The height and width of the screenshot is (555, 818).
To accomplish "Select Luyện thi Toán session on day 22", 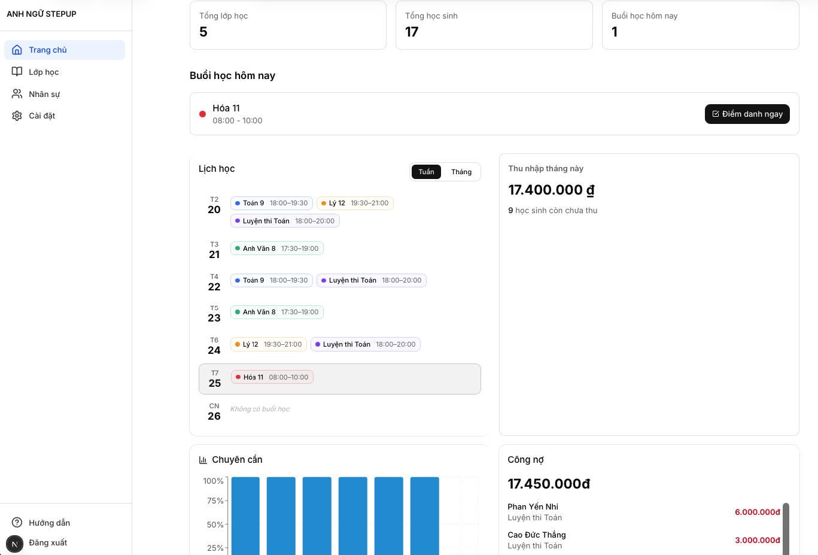I will click(372, 280).
